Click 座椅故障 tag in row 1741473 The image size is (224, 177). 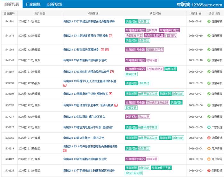click(152, 30)
